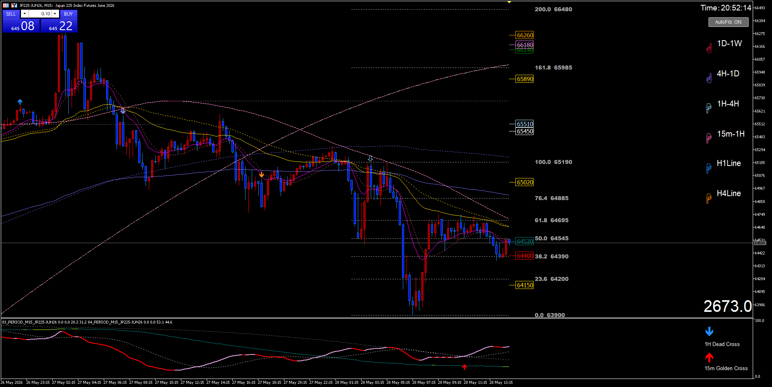
Task: Click the SELL button
Action: tap(11, 14)
